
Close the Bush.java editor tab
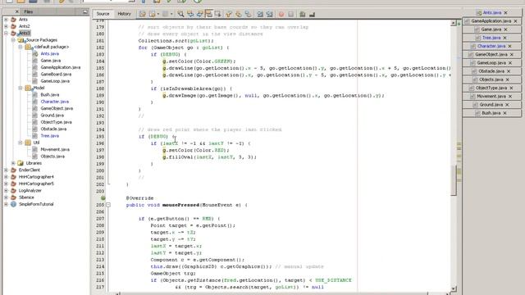point(504,113)
